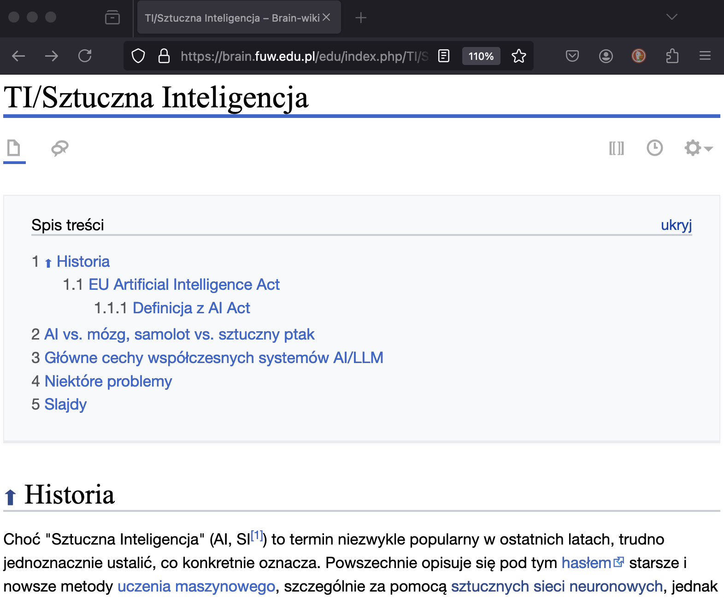Bookmark this page with star icon
The width and height of the screenshot is (724, 598).
pos(518,56)
